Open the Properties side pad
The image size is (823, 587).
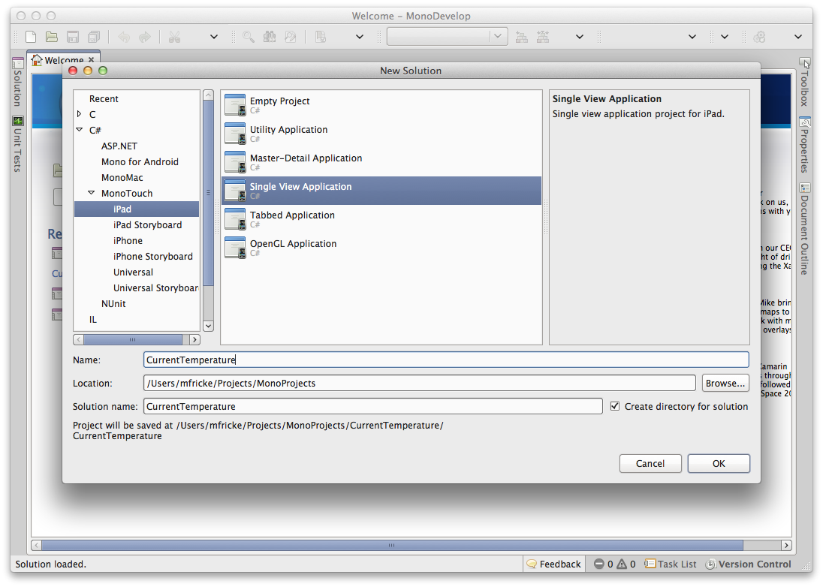805,146
